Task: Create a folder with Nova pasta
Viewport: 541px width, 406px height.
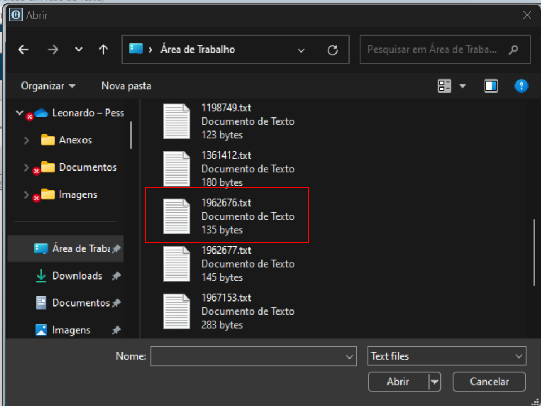Action: point(126,86)
